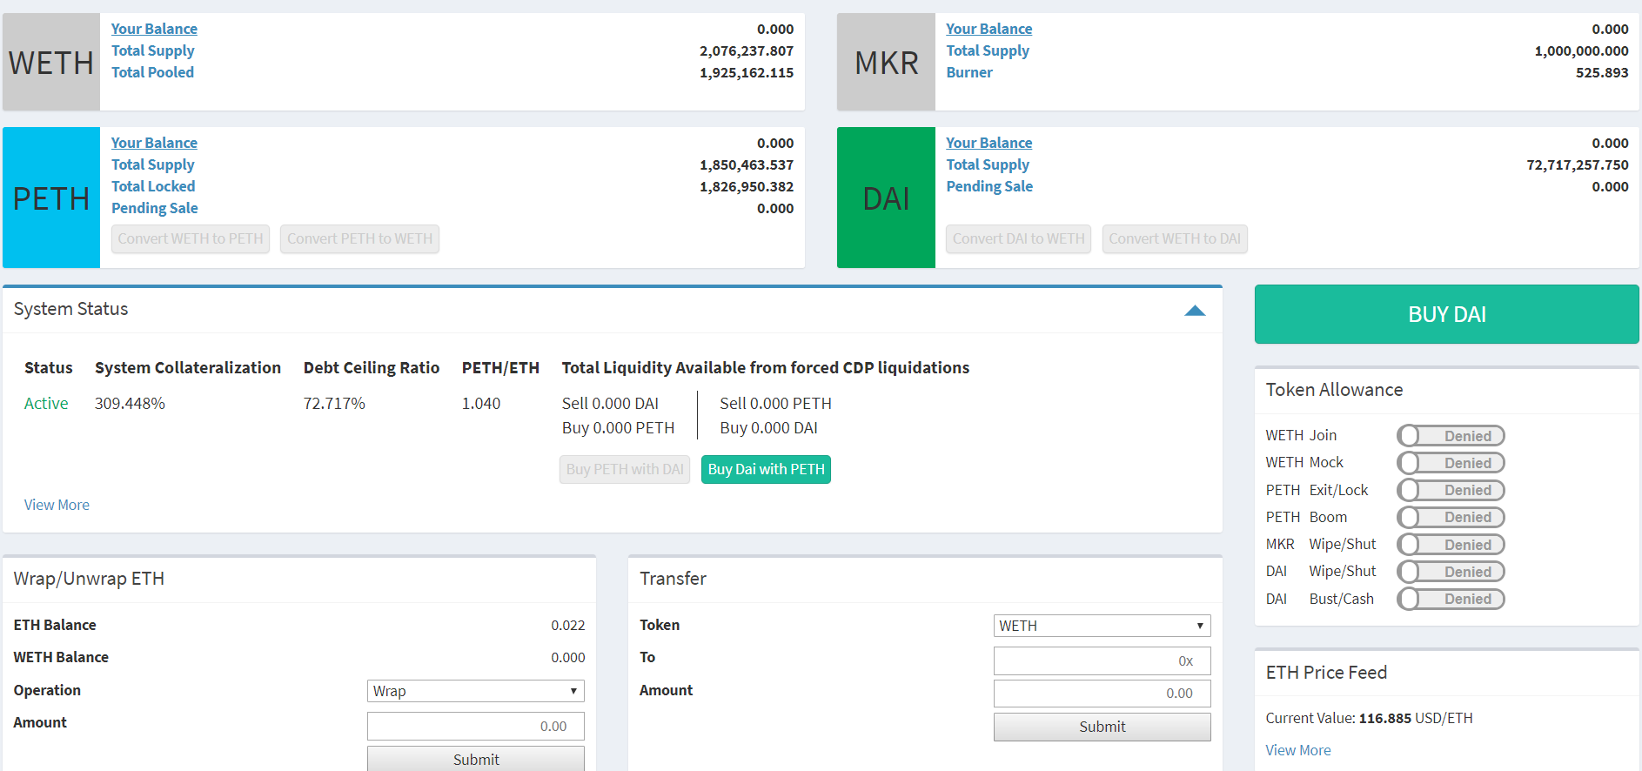Click the Wrap/Unwrap ETH heading
The width and height of the screenshot is (1642, 771).
[x=89, y=579]
